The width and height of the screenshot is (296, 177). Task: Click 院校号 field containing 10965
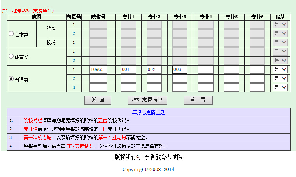click(x=98, y=69)
